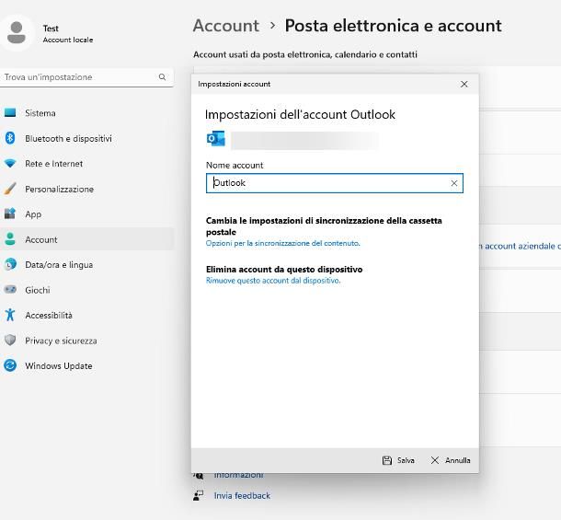Click the user avatar icon for Test
561x520 pixels.
tap(17, 32)
